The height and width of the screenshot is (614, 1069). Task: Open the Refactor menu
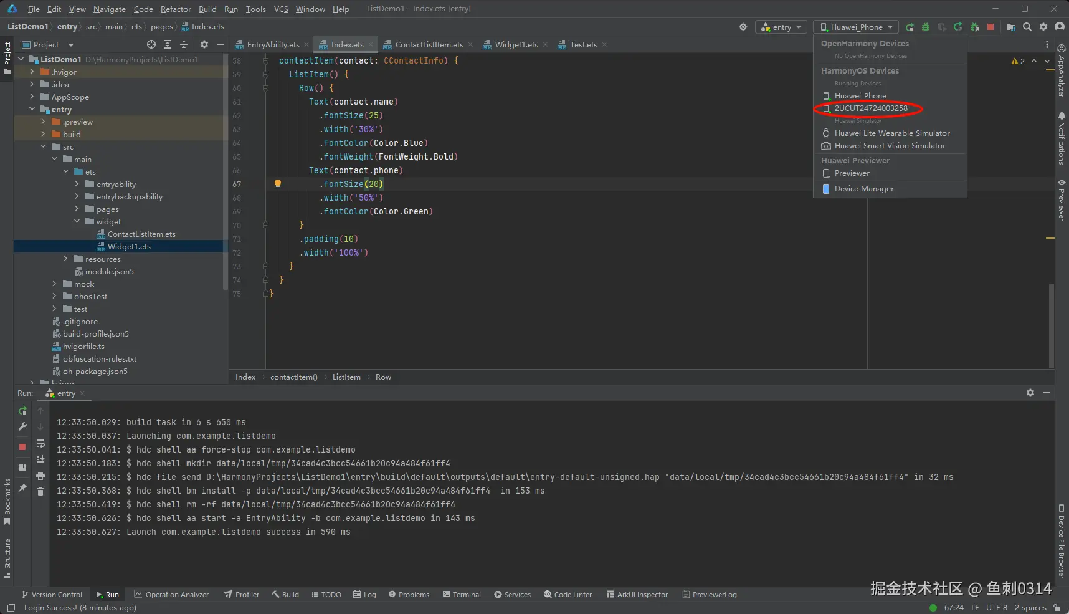click(176, 9)
